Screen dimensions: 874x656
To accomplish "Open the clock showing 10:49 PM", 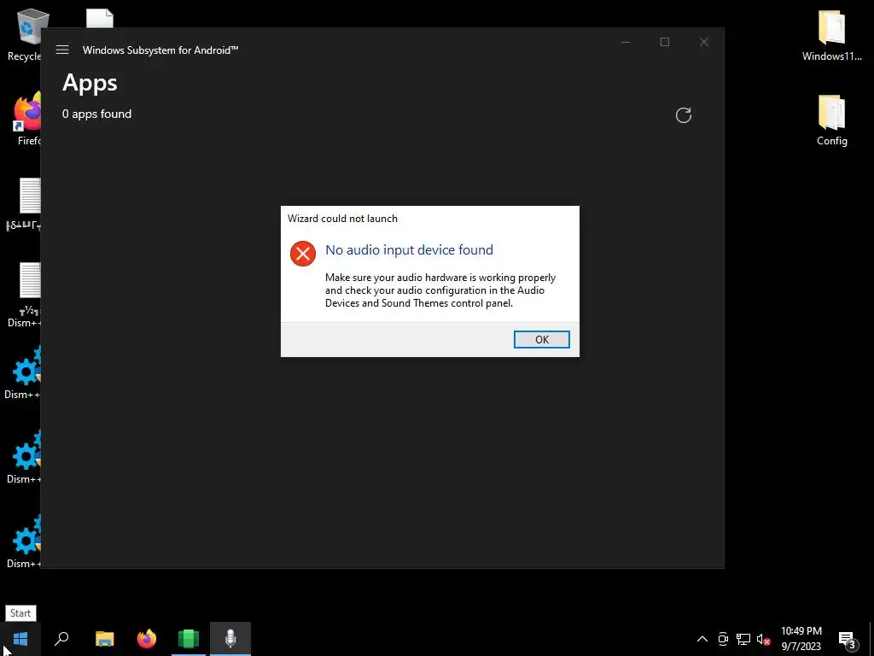I will coord(801,639).
